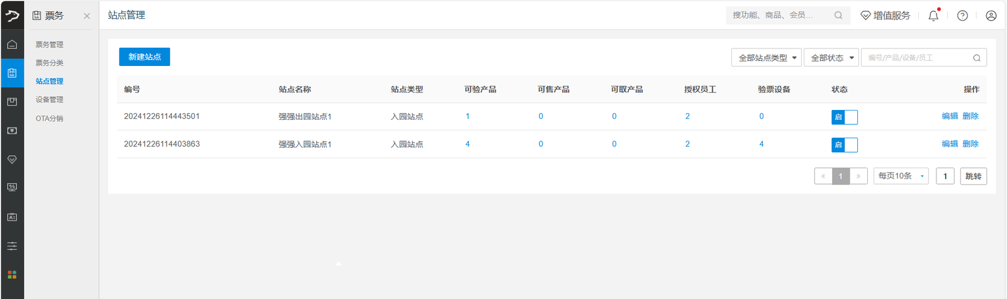The width and height of the screenshot is (1007, 299).
Task: Open the help question mark icon
Action: pos(962,16)
